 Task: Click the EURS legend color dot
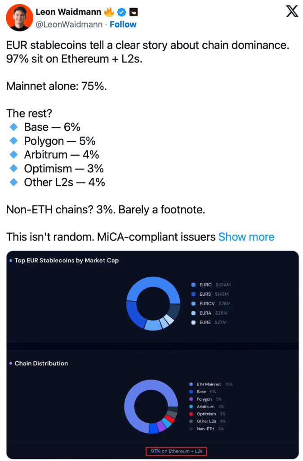193,294
